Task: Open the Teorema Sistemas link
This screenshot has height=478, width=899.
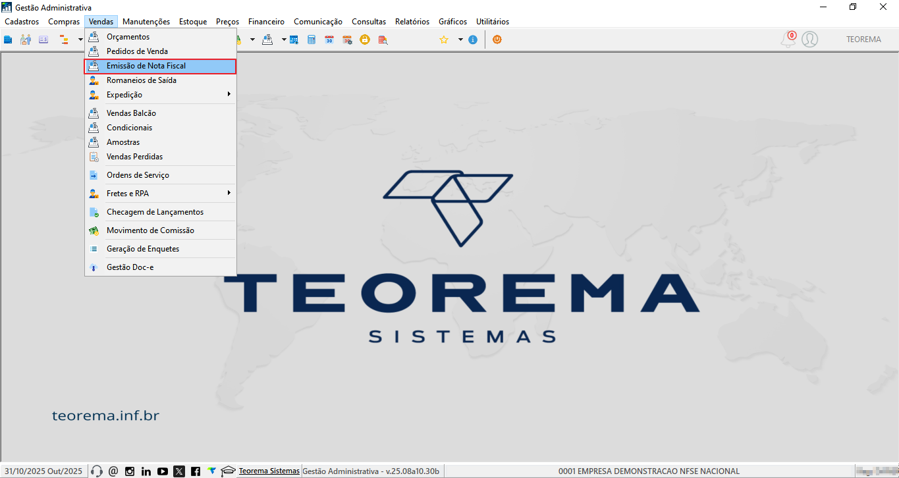Action: [x=269, y=471]
